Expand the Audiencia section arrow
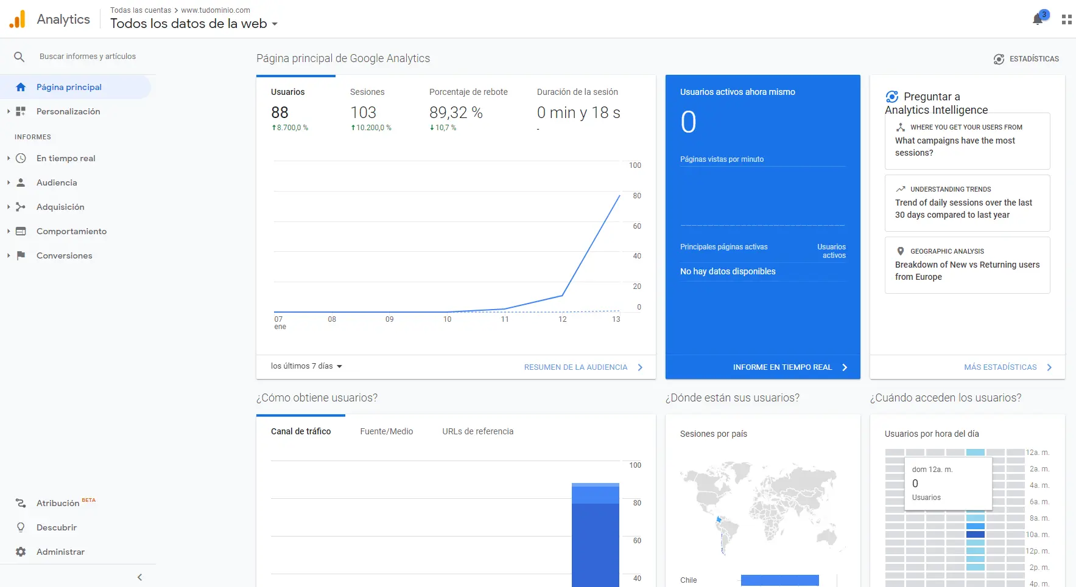The width and height of the screenshot is (1076, 587). click(x=9, y=182)
